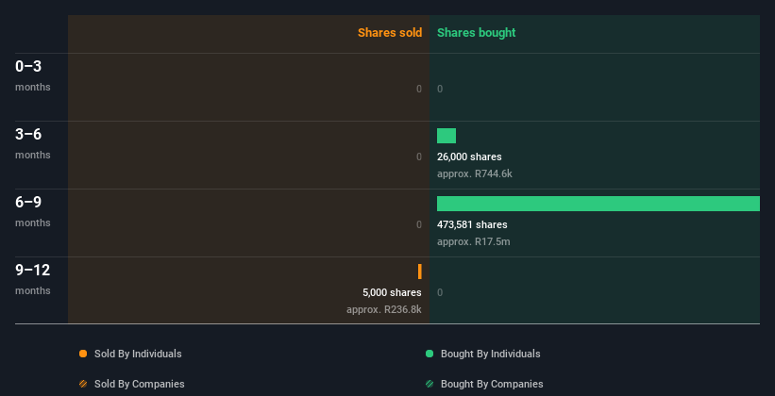Click the striped Sold By Companies legend dot
This screenshot has height=396, width=775.
[83, 384]
